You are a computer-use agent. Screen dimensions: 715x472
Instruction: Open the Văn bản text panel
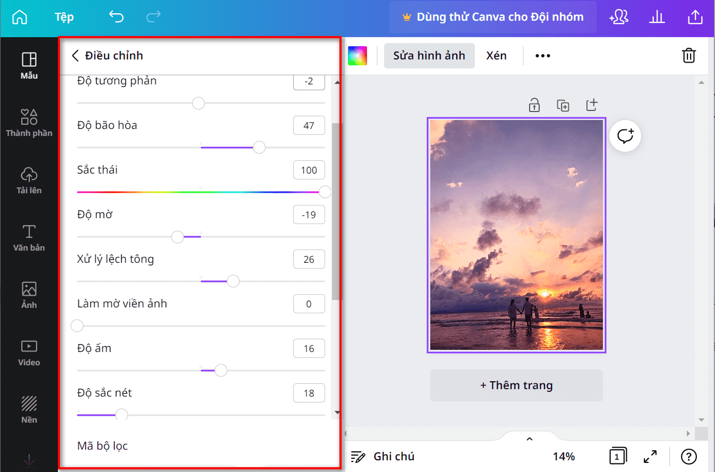click(x=29, y=237)
